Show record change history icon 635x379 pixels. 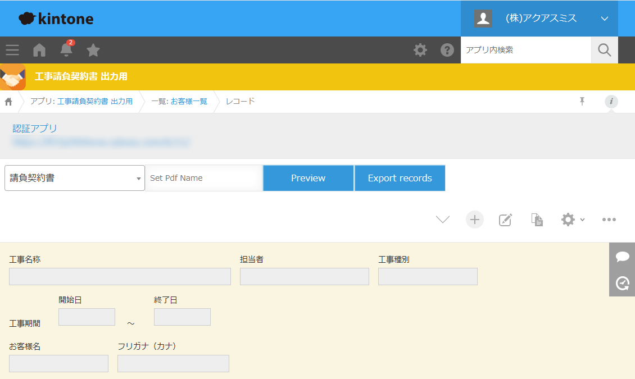pyautogui.click(x=622, y=283)
